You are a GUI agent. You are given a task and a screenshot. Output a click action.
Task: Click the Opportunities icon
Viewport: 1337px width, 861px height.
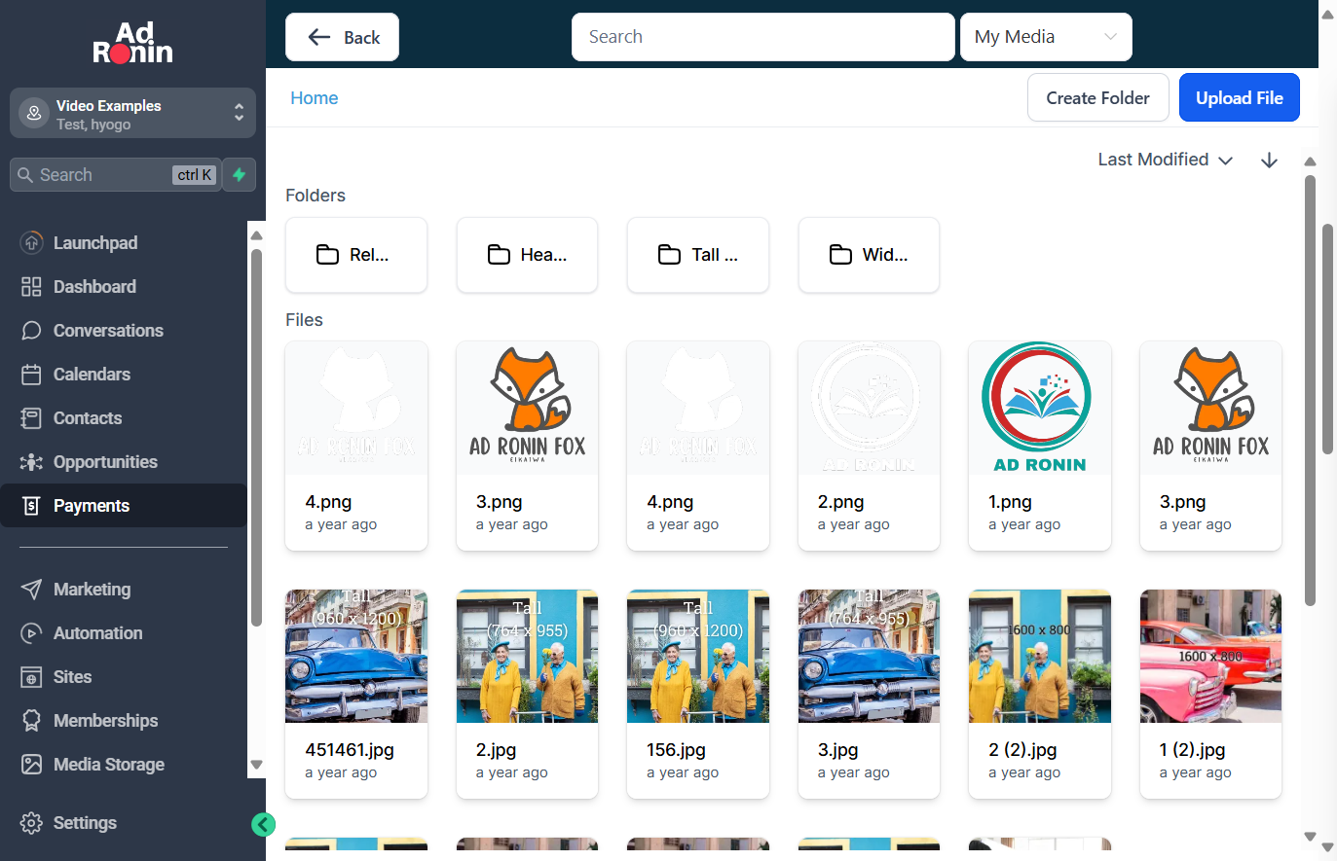click(31, 461)
